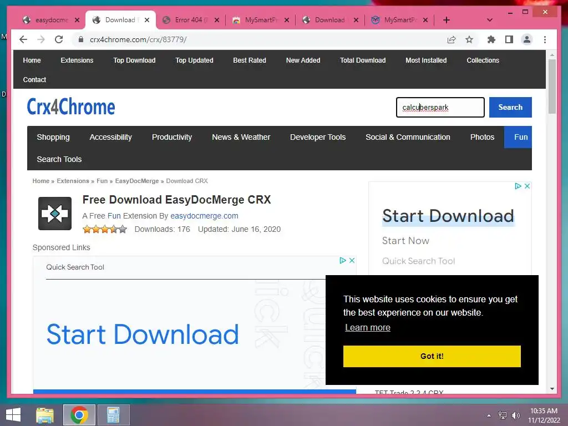Open Calculator from the taskbar
Viewport: 568px width, 426px height.
click(113, 415)
